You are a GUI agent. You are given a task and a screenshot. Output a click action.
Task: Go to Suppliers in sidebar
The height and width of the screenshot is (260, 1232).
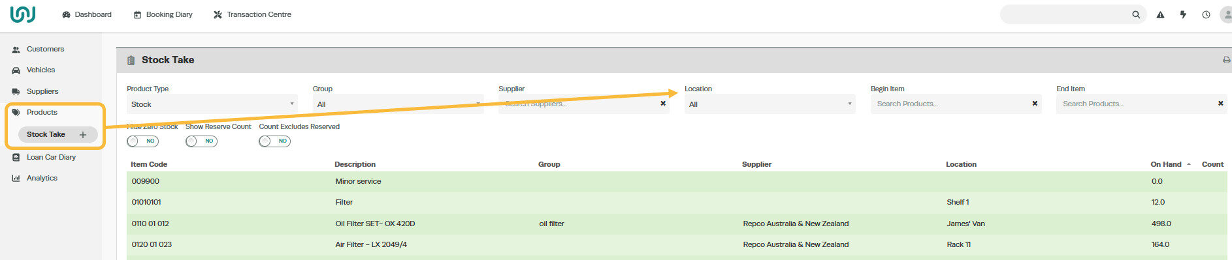click(42, 91)
